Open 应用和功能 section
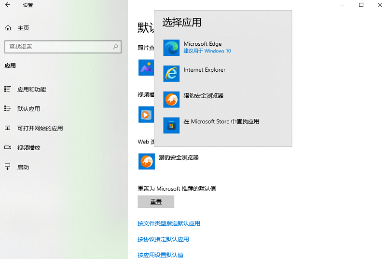This screenshot has height=259, width=386. click(x=31, y=90)
